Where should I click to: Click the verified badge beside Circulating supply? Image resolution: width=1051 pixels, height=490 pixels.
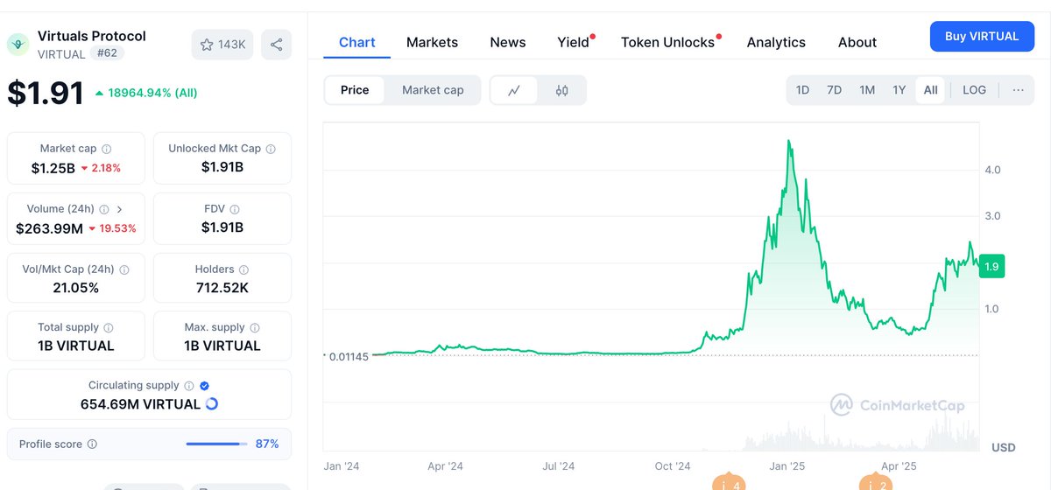tap(204, 385)
